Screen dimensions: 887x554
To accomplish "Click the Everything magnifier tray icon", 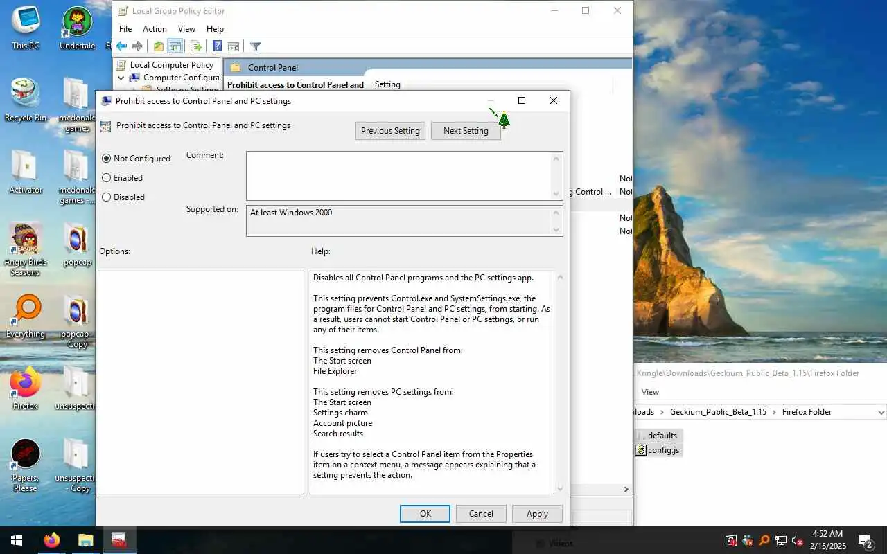I will click(764, 540).
